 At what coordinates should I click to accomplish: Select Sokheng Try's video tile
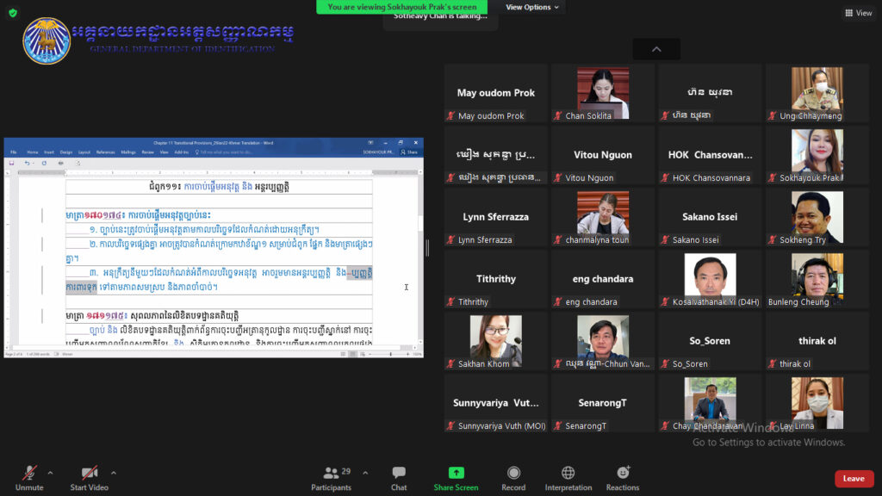[817, 216]
